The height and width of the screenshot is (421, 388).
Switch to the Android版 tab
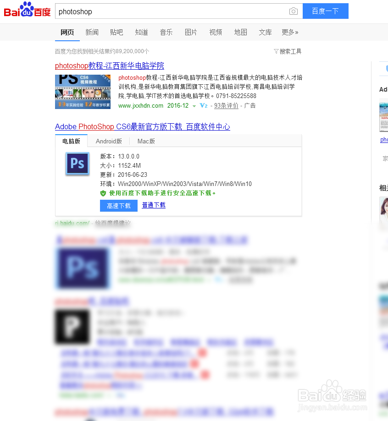[x=109, y=141]
